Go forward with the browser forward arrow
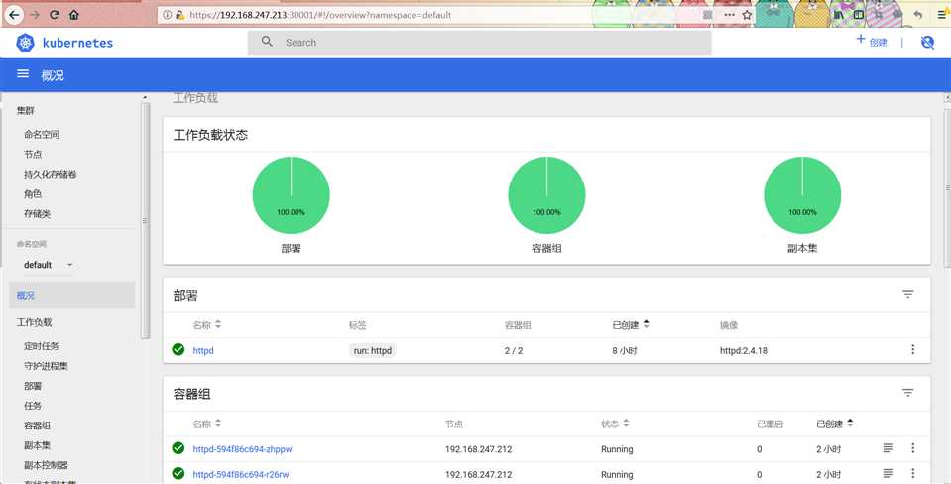 click(35, 15)
